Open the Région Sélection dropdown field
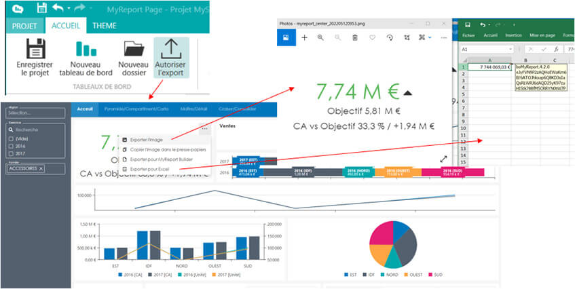575x289 pixels. (x=35, y=113)
